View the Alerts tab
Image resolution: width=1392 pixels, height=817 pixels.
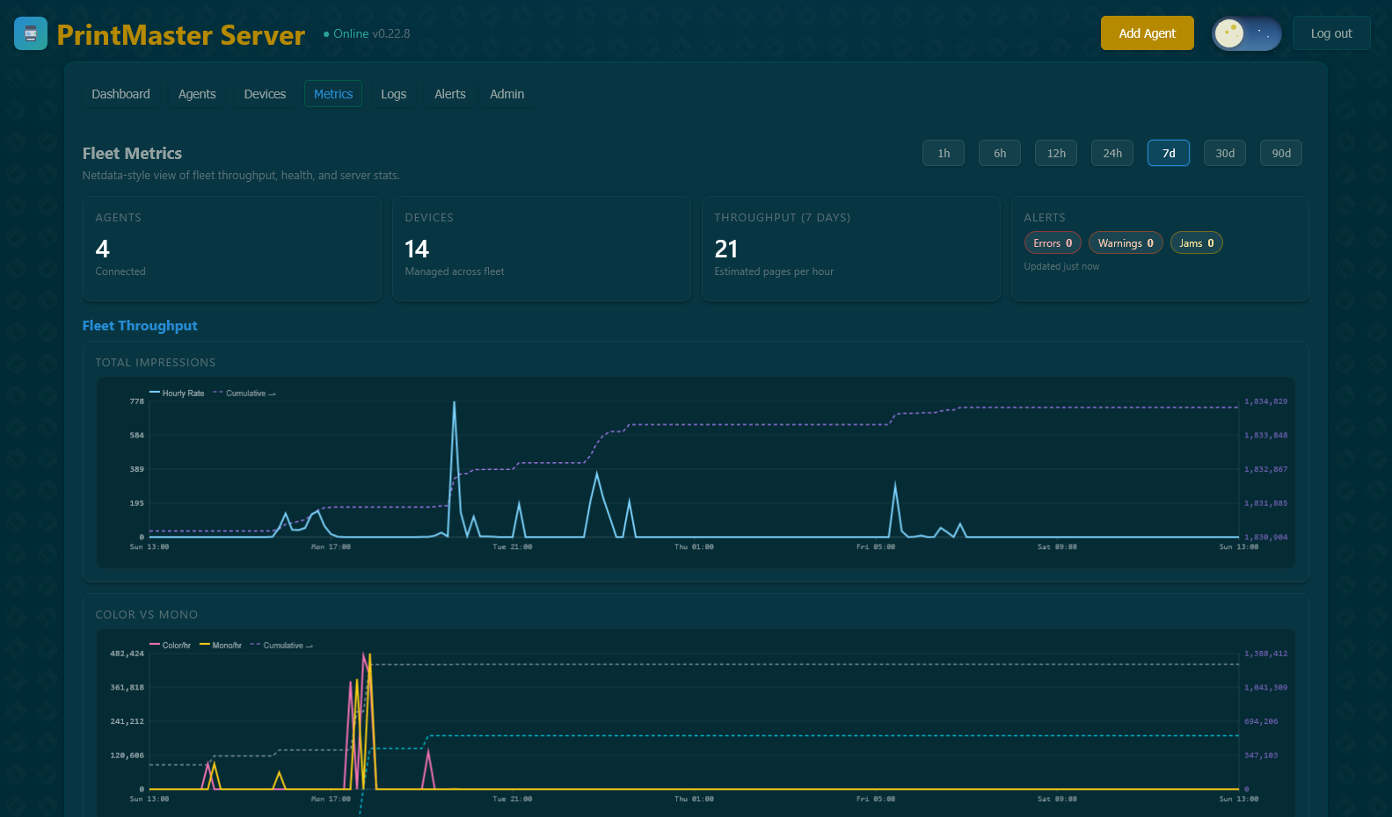tap(450, 94)
